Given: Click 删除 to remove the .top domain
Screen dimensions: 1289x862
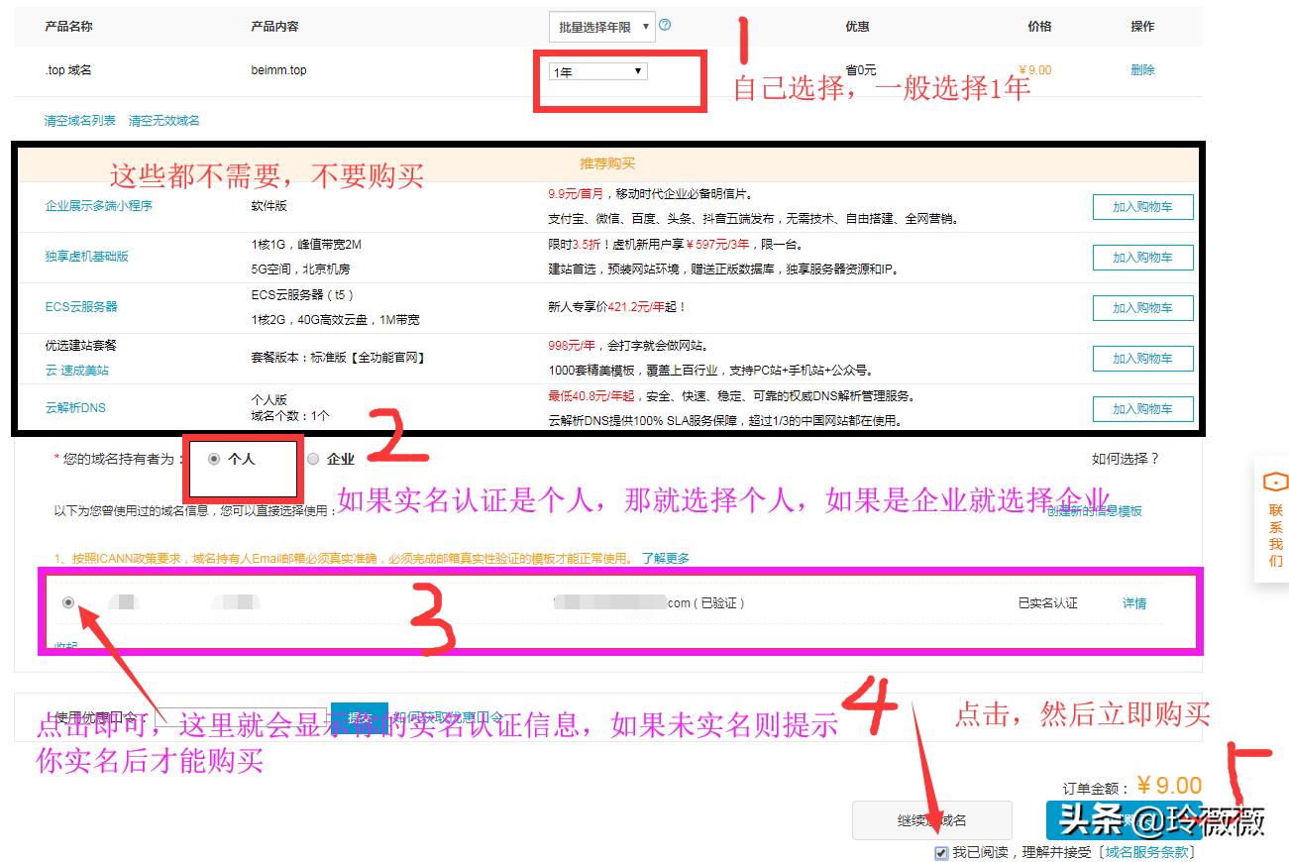Looking at the screenshot, I should (x=1140, y=69).
